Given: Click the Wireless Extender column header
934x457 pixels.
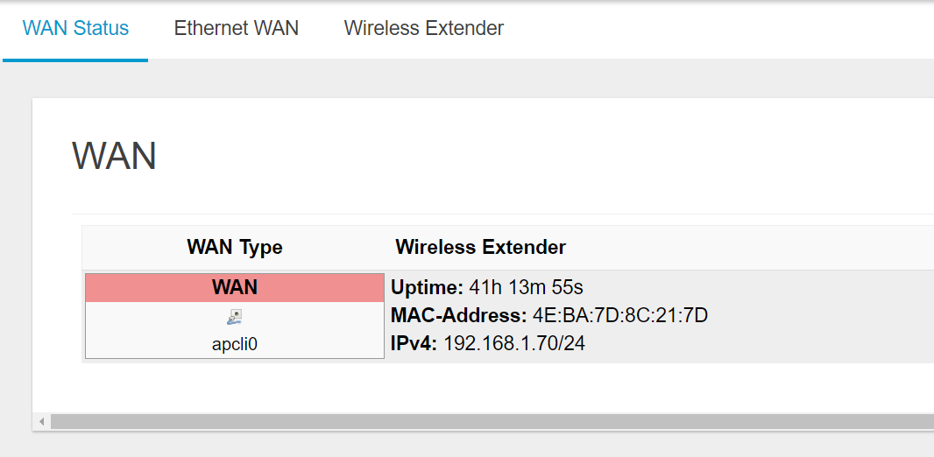Looking at the screenshot, I should point(481,247).
